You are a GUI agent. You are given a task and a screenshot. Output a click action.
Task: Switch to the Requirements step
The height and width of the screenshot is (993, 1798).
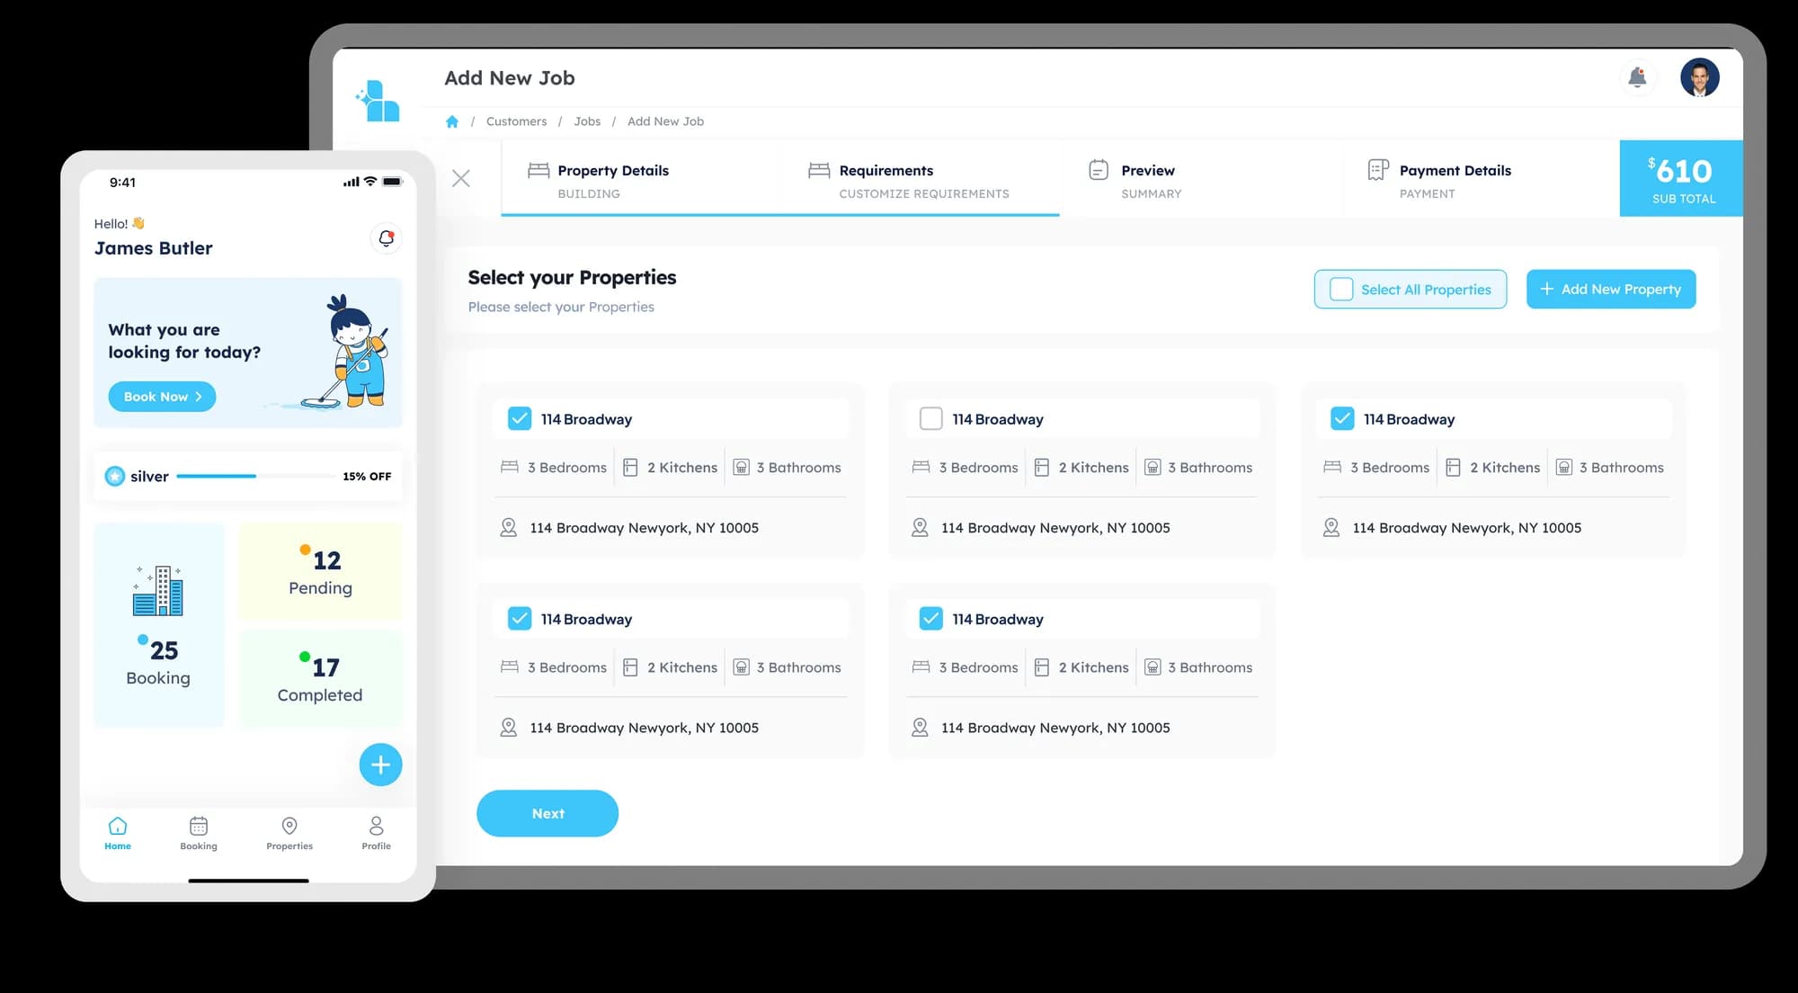[886, 170]
